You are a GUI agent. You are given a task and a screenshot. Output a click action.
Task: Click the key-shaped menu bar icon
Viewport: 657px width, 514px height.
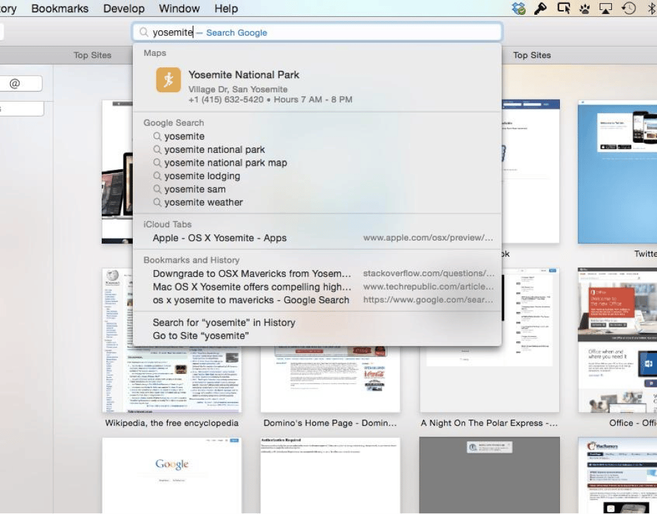(540, 8)
